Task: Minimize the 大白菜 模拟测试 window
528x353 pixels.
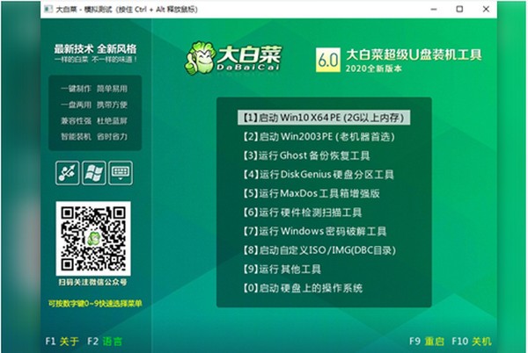Action: 434,10
